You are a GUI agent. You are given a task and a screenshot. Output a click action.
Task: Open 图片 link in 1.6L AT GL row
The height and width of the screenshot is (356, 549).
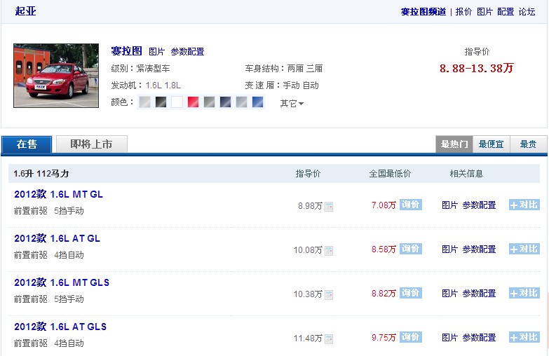[450, 249]
